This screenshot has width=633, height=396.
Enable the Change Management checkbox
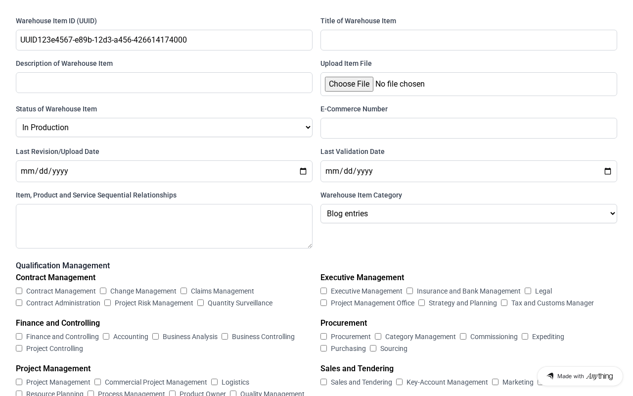(103, 291)
